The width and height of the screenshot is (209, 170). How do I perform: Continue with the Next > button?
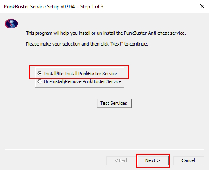(153, 160)
